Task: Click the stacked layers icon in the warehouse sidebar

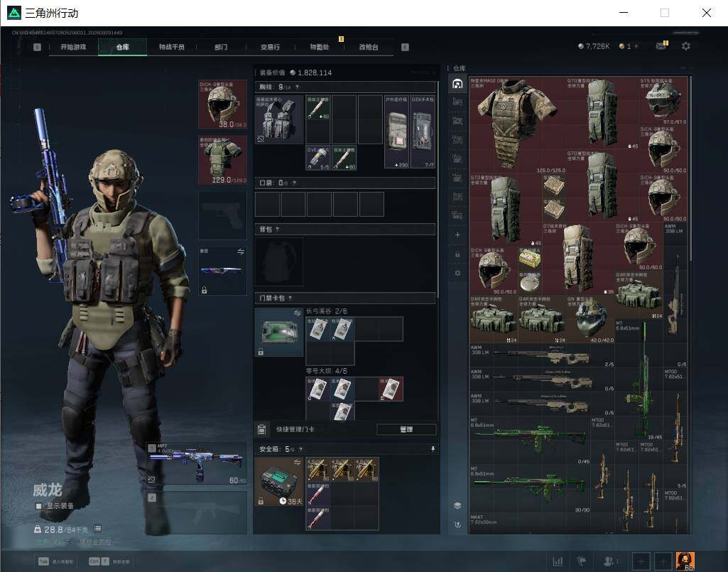Action: click(457, 505)
